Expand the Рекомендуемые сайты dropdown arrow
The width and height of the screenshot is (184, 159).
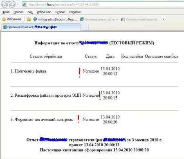point(117,19)
